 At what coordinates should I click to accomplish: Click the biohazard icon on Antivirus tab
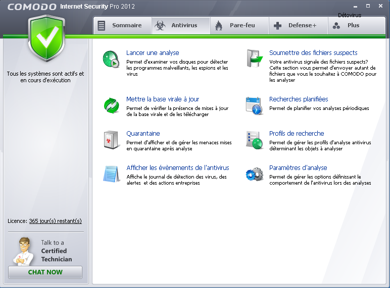[160, 25]
